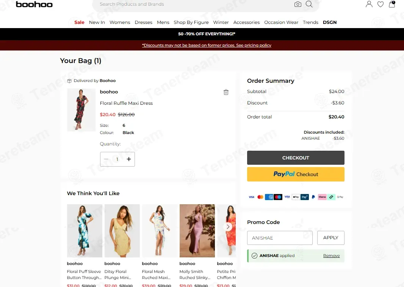The width and height of the screenshot is (404, 287).
Task: Open the Accessories menu
Action: (247, 22)
